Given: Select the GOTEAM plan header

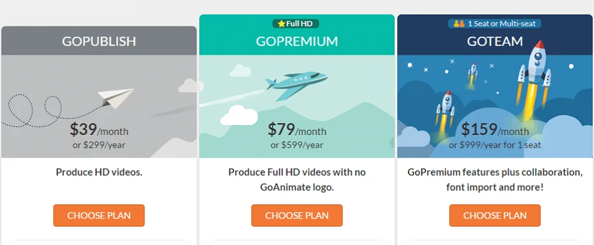Looking at the screenshot, I should coord(495,41).
